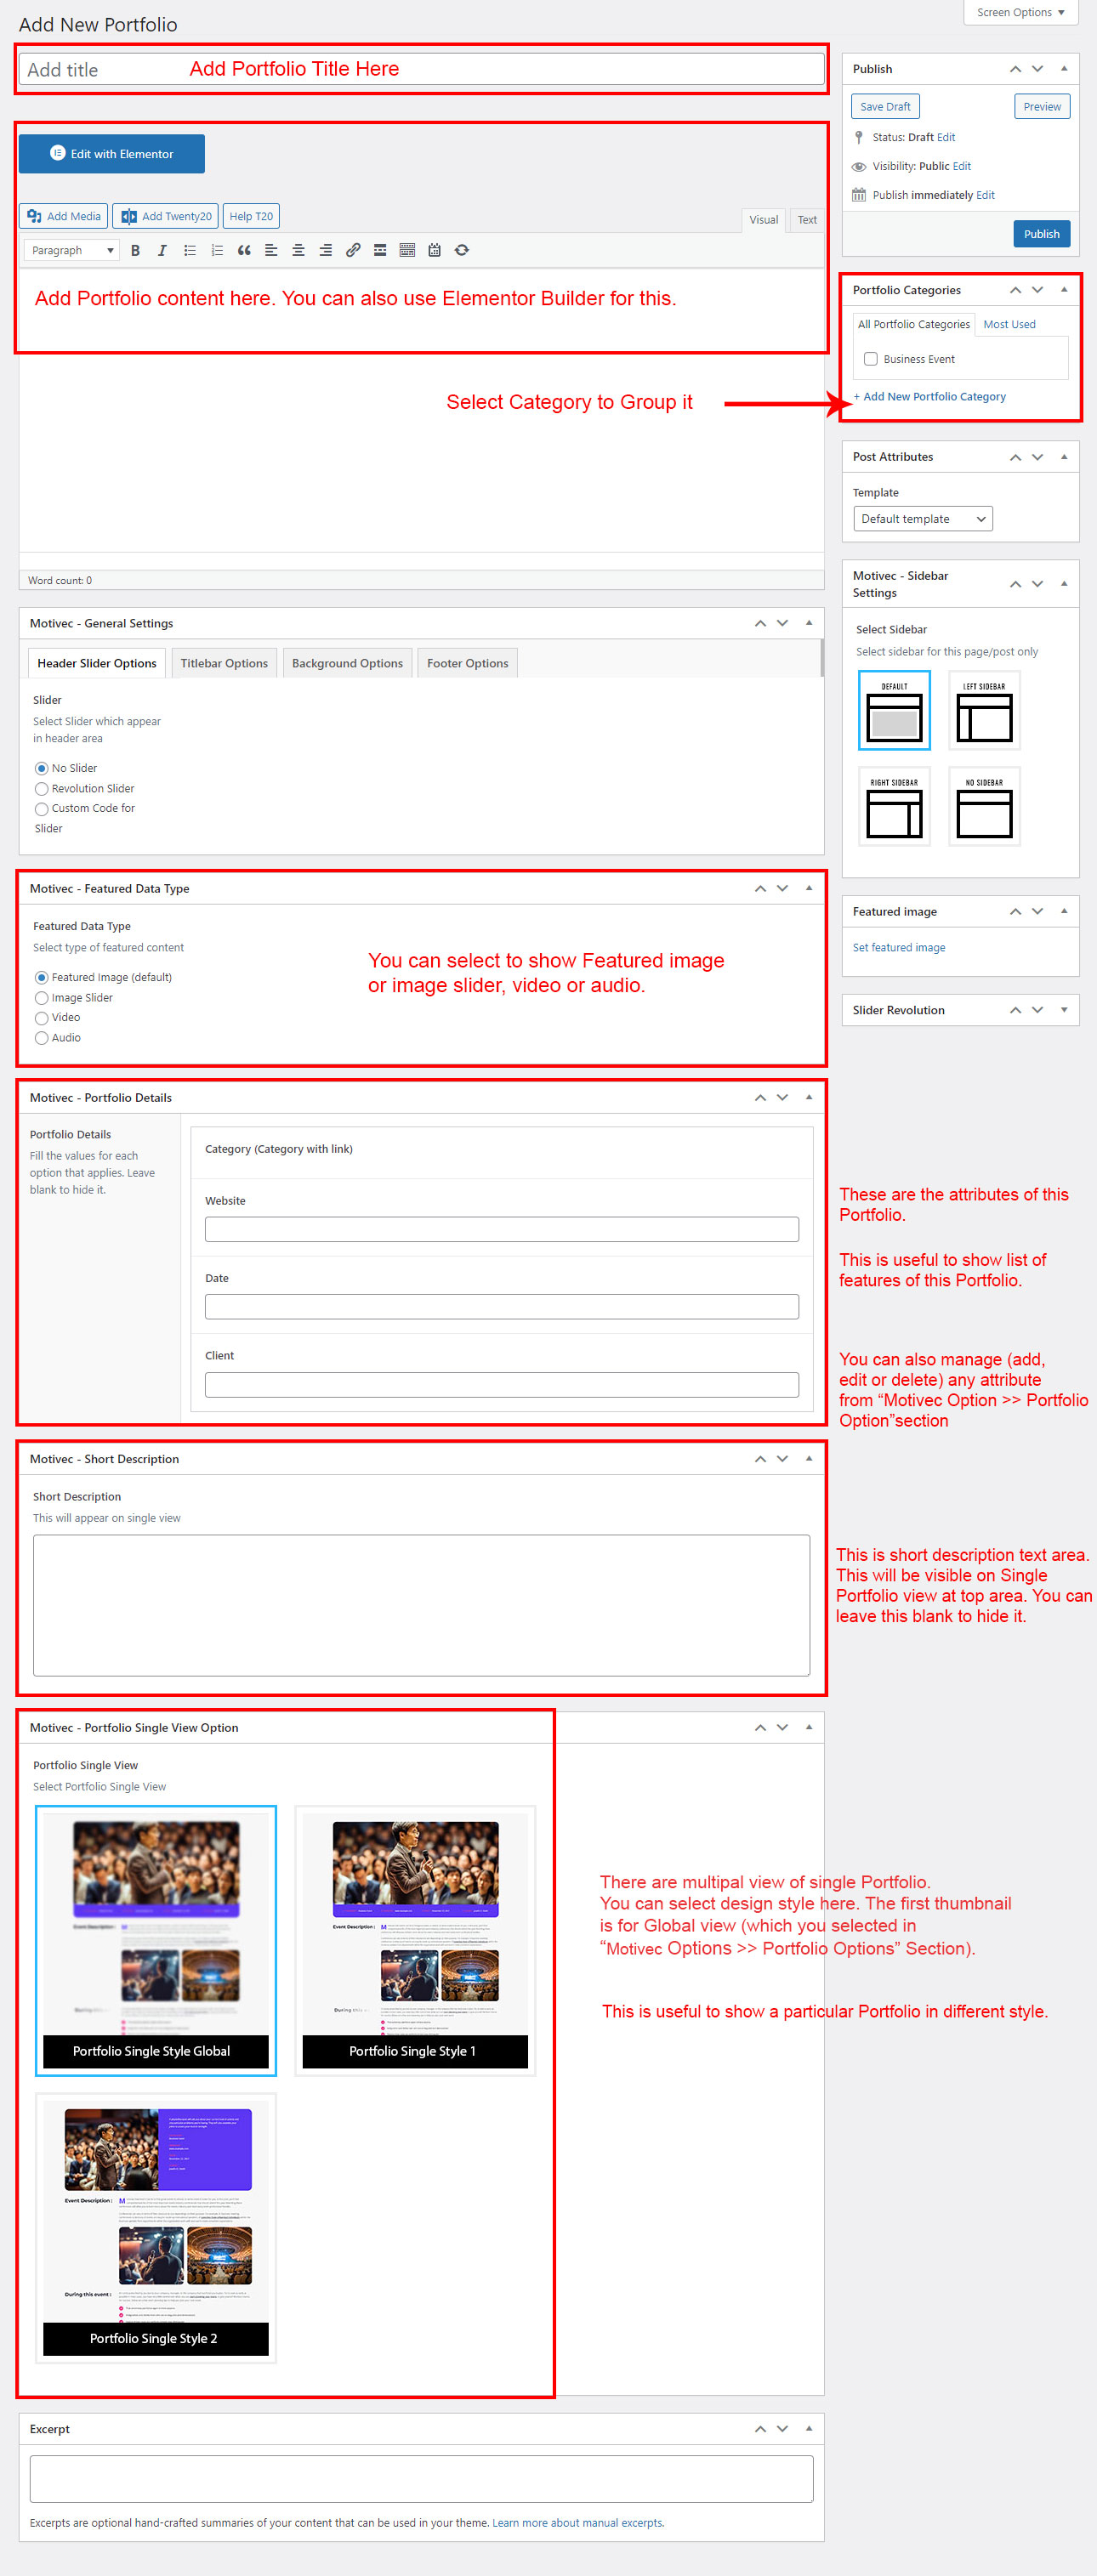Click the Edit with Elementor button
This screenshot has width=1097, height=2576.
[x=112, y=154]
